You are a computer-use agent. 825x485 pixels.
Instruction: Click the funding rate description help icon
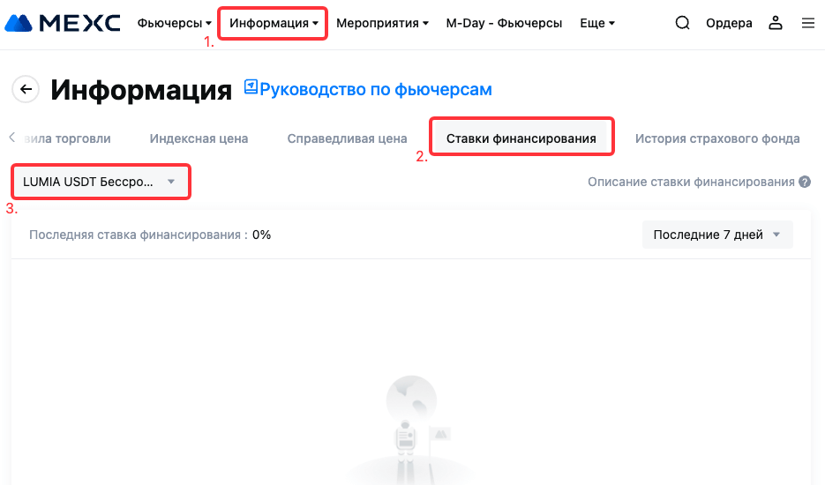pyautogui.click(x=805, y=182)
